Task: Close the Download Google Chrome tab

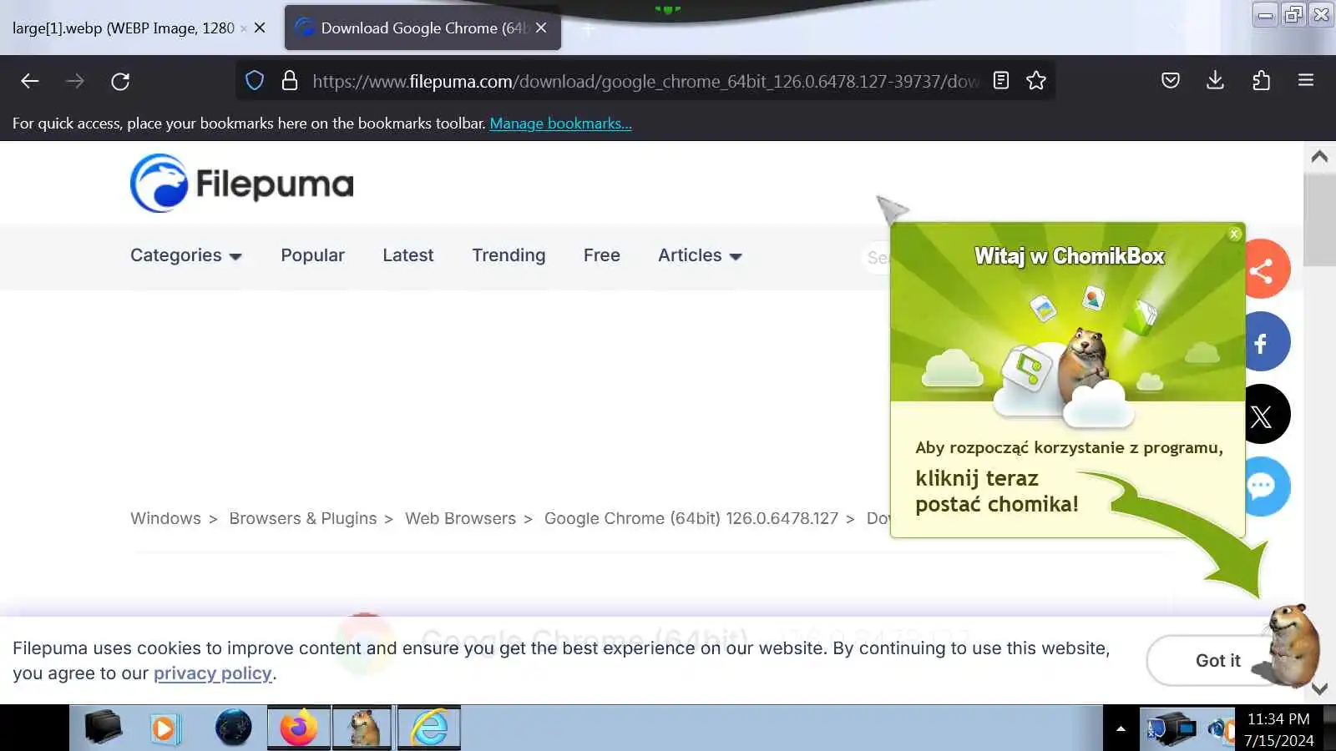Action: (x=541, y=28)
